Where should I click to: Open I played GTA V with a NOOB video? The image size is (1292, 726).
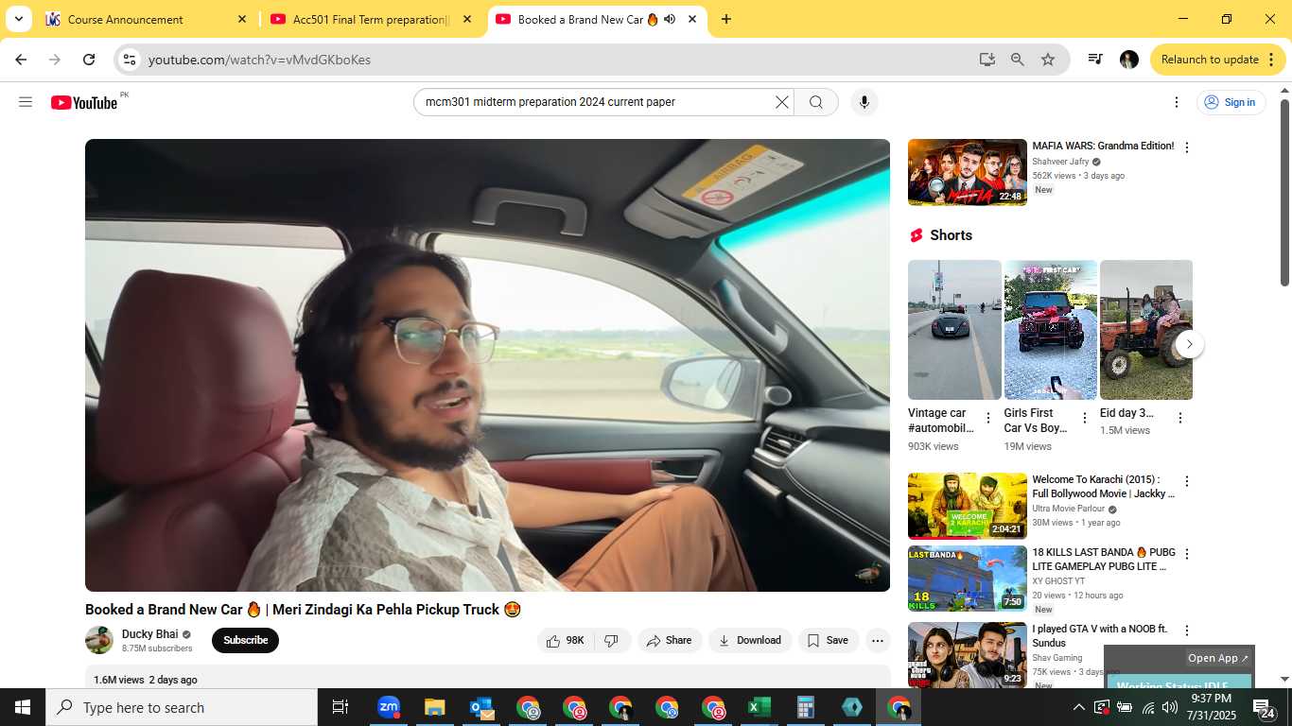[968, 655]
